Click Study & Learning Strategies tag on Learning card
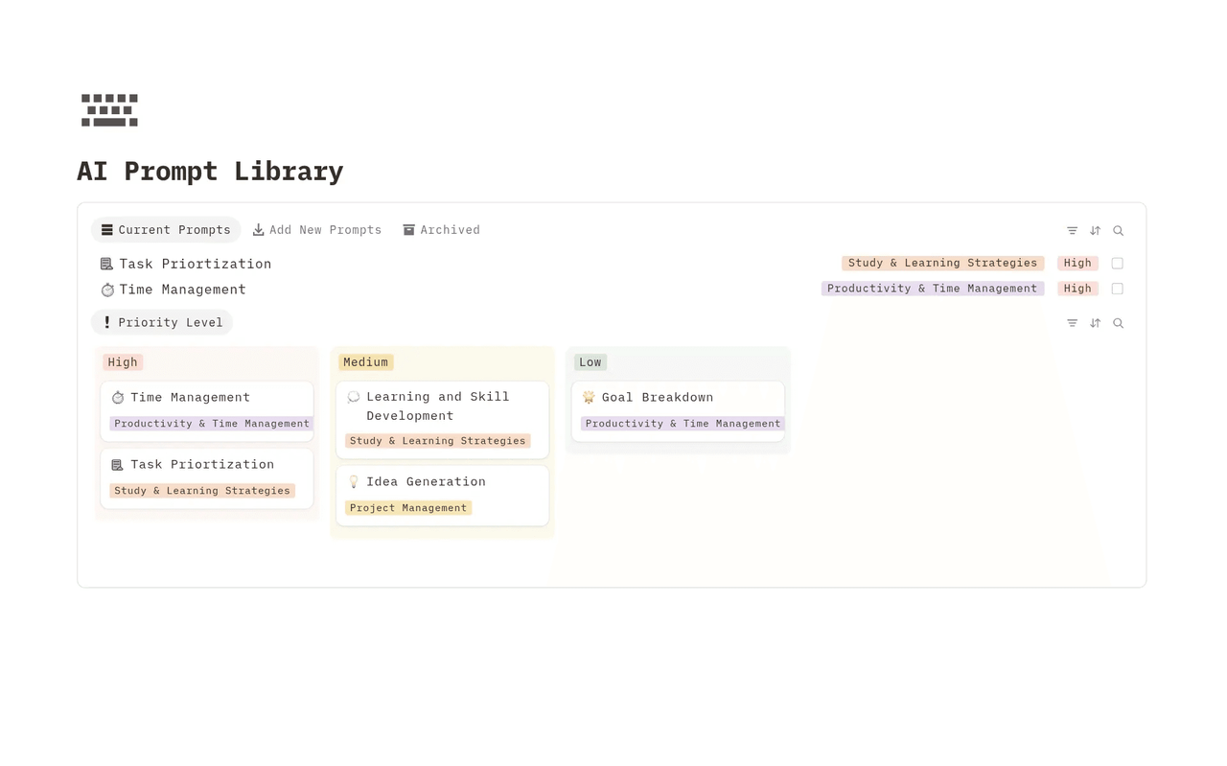This screenshot has width=1227, height=766. (x=438, y=441)
